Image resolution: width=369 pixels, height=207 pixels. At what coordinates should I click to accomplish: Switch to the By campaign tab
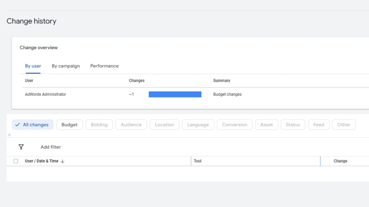tap(66, 66)
